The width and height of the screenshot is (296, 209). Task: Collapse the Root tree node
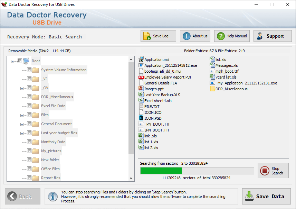coord(12,61)
